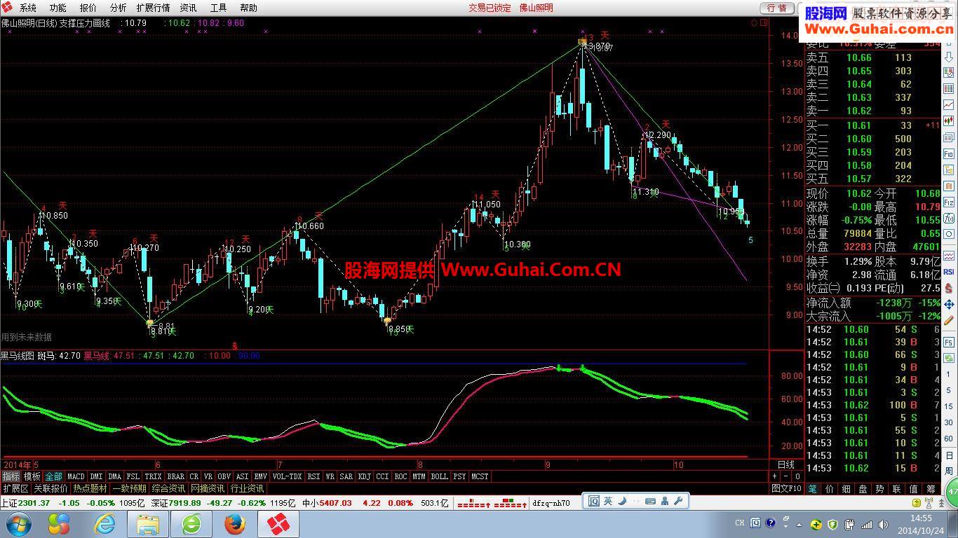Screen dimensions: 958x538
Task: Select the CR indicator tab
Action: [x=194, y=476]
